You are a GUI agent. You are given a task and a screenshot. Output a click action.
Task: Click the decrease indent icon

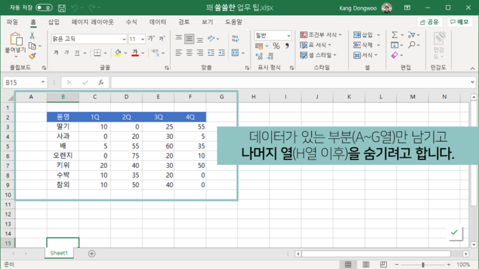tap(211, 53)
